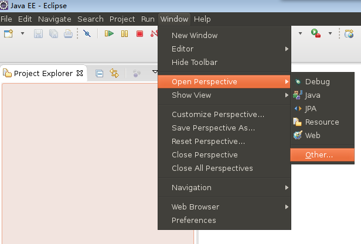Open dropdown arrow beside New icon
The image size is (361, 244).
point(22,34)
